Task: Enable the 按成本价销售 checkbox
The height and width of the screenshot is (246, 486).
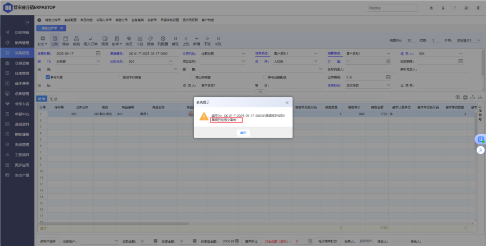Action: click(120, 77)
